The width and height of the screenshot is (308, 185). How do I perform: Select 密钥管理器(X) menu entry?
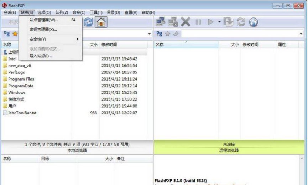(51, 30)
